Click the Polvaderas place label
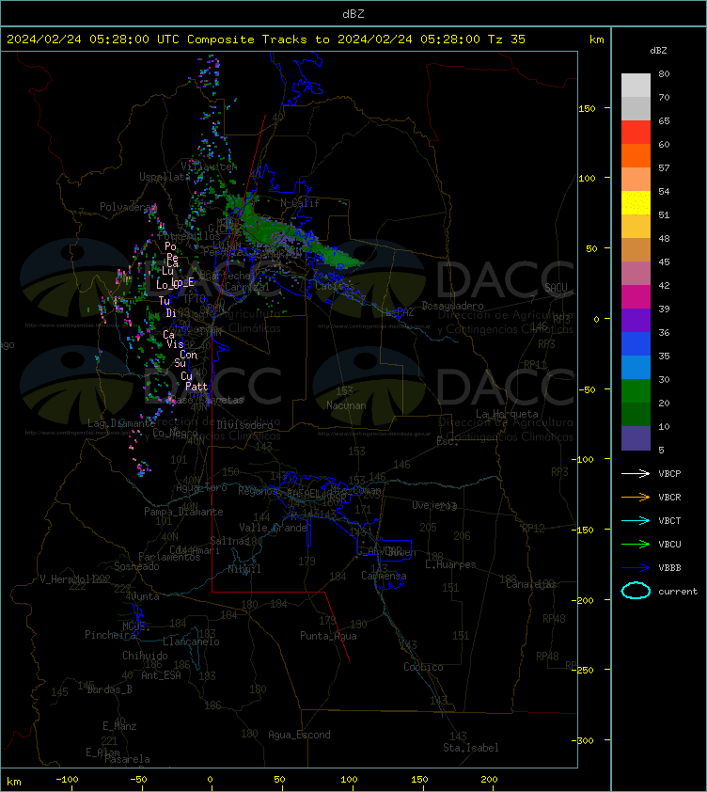The image size is (707, 792). (x=128, y=207)
